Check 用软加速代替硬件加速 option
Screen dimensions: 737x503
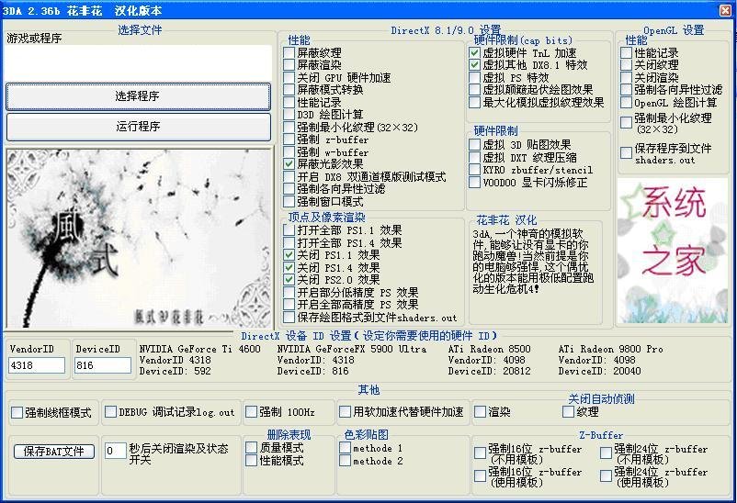click(346, 412)
